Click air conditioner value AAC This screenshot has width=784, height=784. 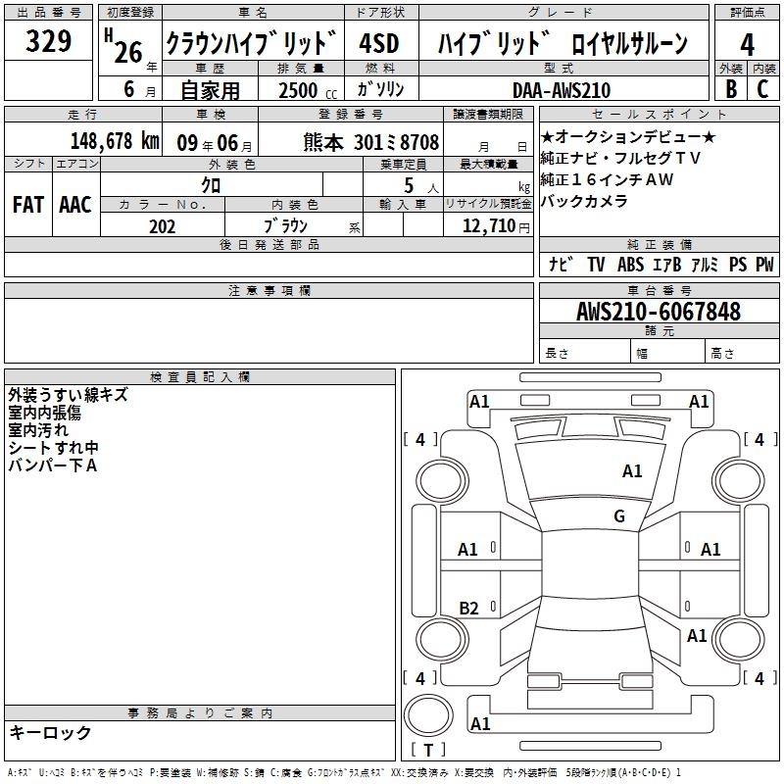pyautogui.click(x=75, y=205)
